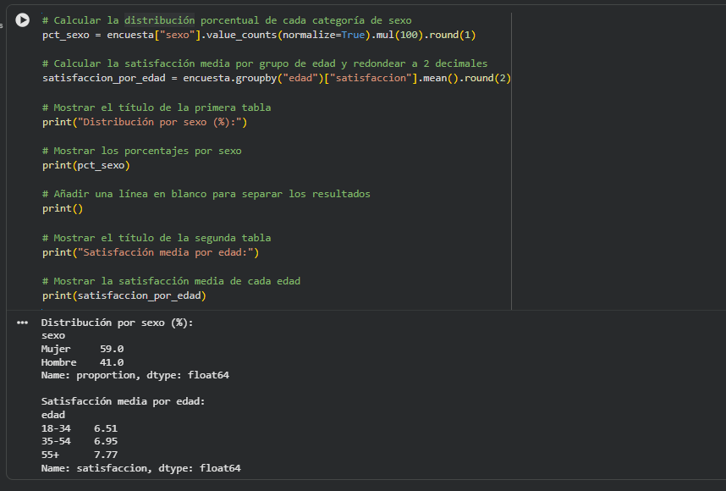726x491 pixels.
Task: Click the comment about añadir una línea en blanco
Action: 206,194
